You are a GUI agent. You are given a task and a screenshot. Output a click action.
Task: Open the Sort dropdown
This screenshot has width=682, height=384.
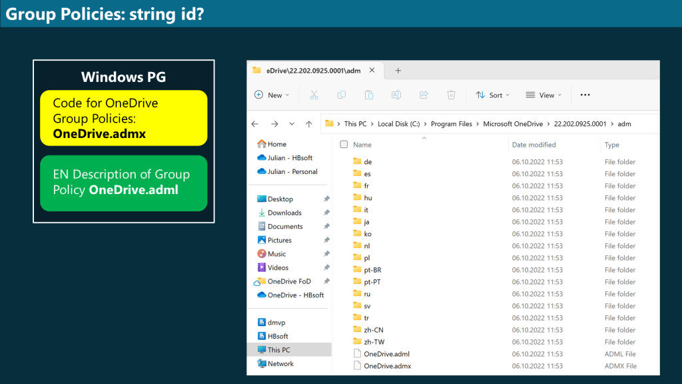[493, 95]
